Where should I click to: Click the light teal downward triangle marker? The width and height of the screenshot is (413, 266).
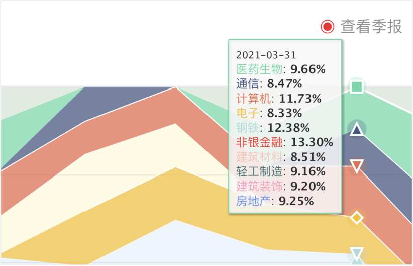click(x=357, y=253)
